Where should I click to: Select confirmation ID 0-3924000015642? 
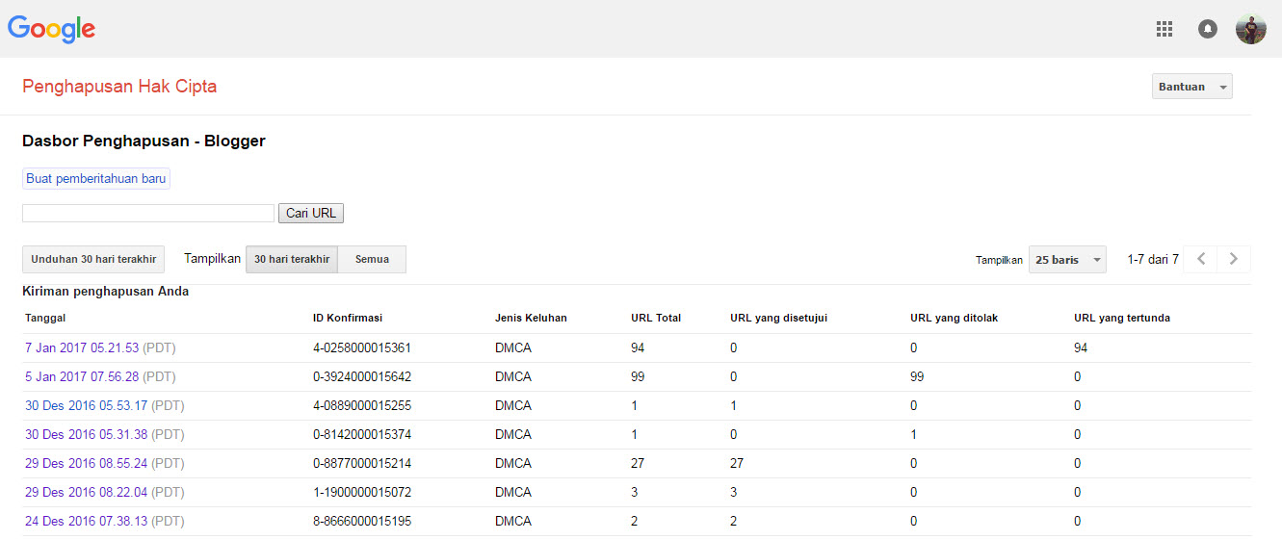(x=362, y=376)
